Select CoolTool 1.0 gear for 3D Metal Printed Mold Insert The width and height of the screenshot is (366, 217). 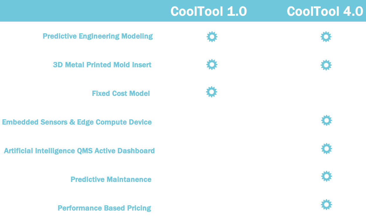point(212,65)
